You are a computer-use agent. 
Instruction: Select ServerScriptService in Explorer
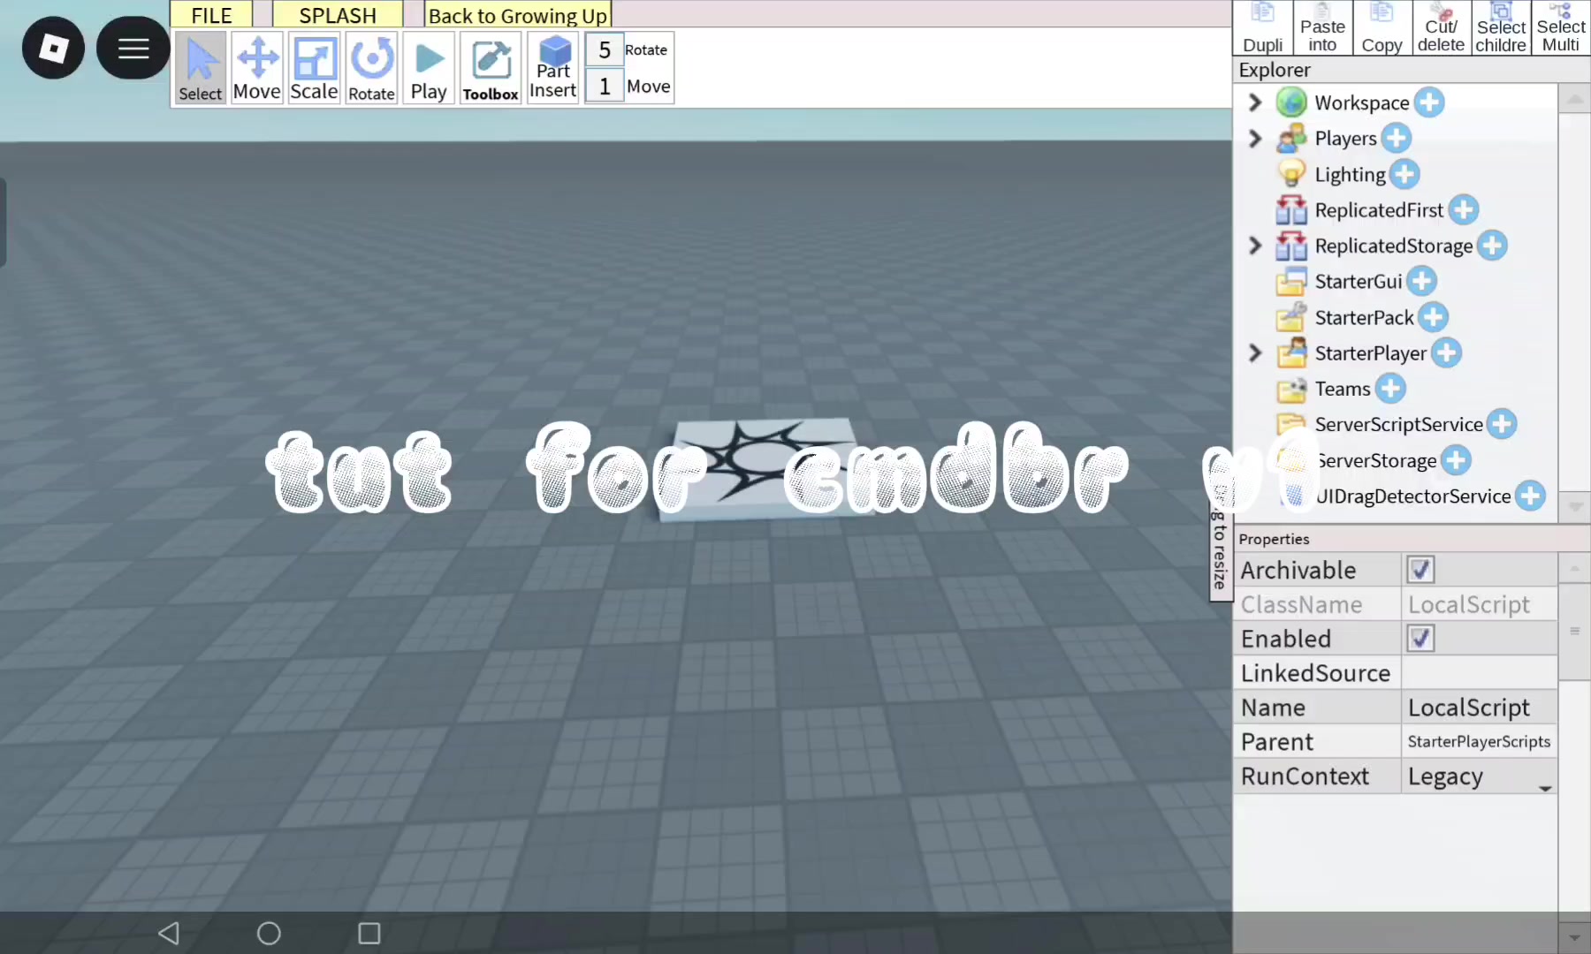[x=1398, y=425]
